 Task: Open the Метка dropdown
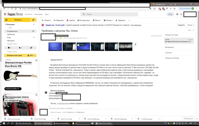[97, 20]
